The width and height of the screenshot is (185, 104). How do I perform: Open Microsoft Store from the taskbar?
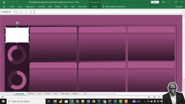(66, 101)
